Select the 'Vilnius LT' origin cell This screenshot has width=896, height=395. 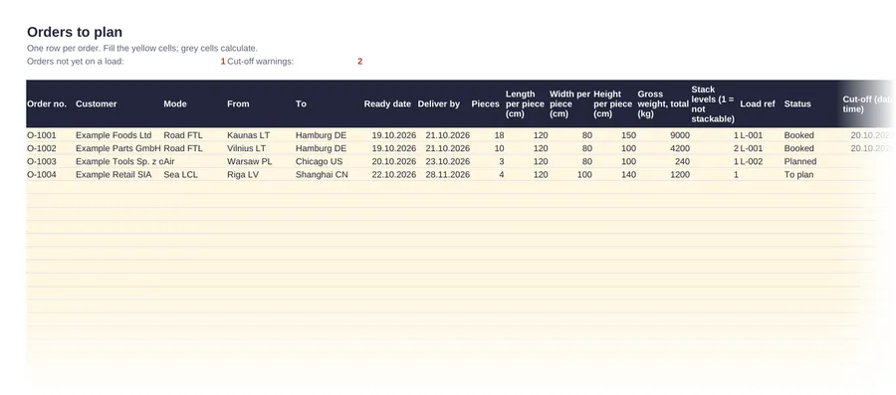246,148
